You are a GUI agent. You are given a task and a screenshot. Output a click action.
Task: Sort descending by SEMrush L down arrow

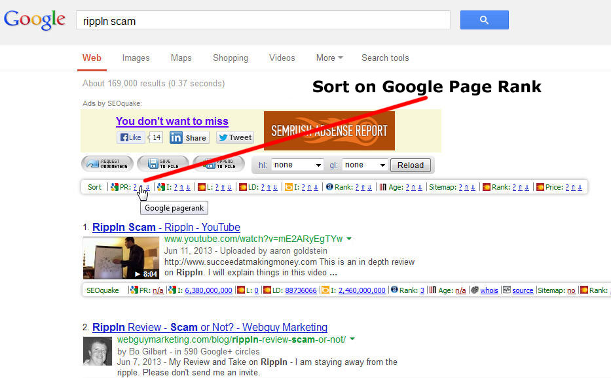click(x=229, y=187)
